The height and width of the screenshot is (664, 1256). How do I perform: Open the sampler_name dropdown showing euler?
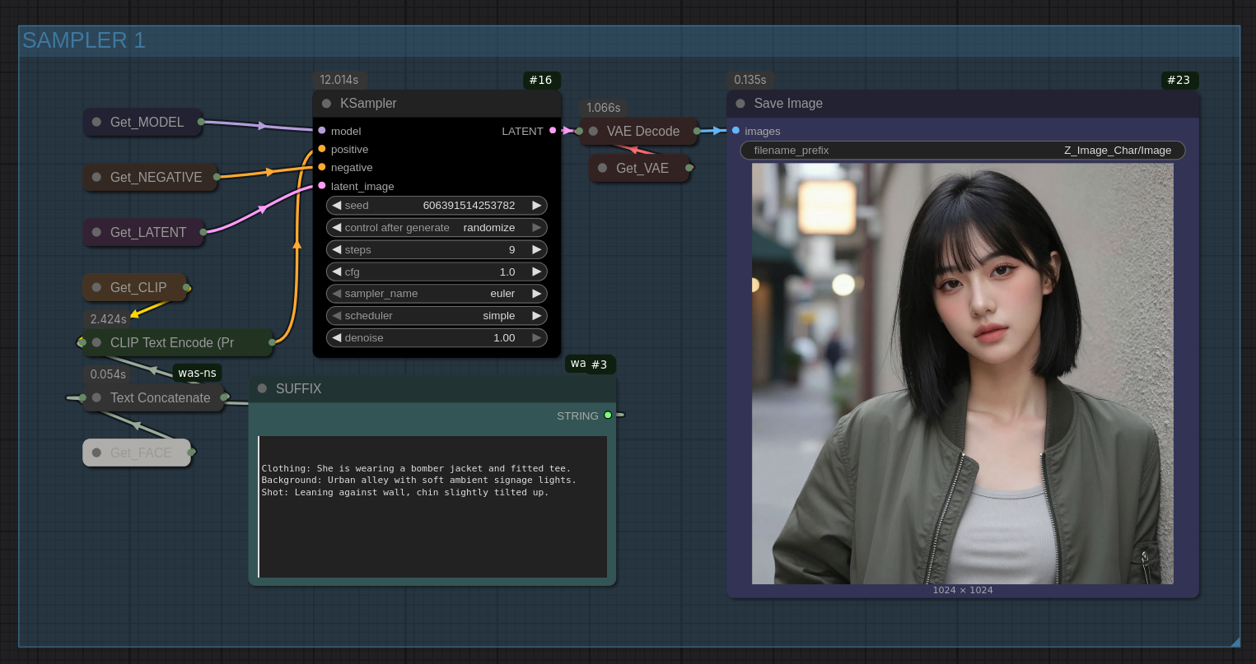click(437, 294)
